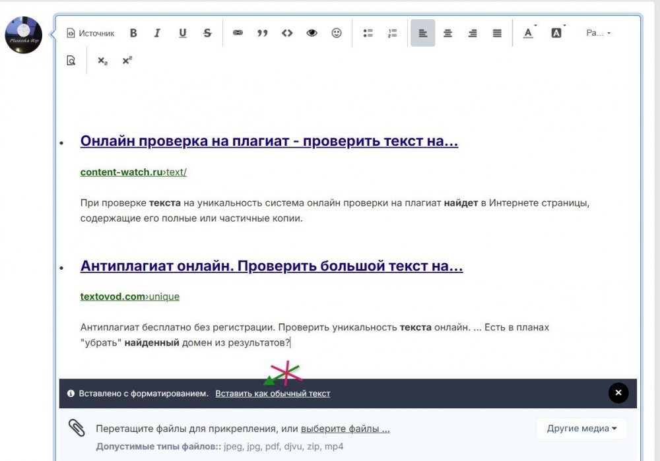Click the preview page icon
Image resolution: width=660 pixels, height=461 pixels.
pyautogui.click(x=71, y=61)
